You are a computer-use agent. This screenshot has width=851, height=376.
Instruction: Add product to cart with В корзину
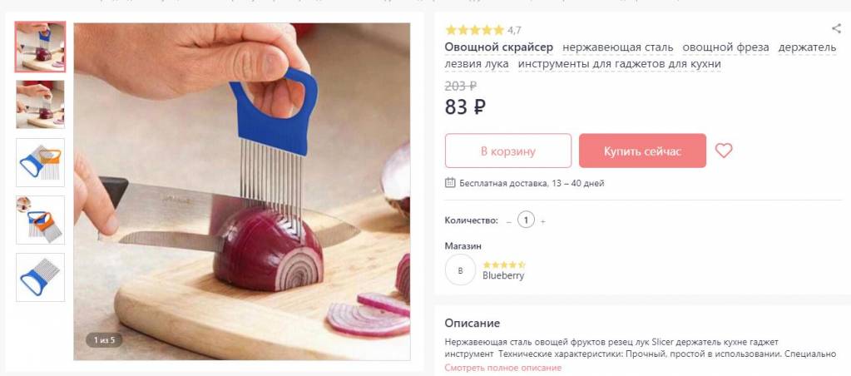click(x=508, y=151)
